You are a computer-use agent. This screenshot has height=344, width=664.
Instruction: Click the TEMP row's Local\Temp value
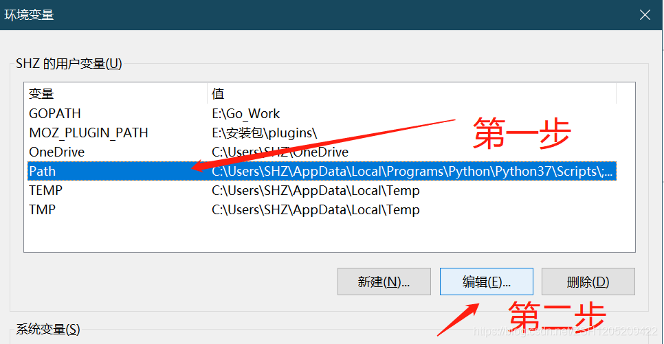[316, 190]
